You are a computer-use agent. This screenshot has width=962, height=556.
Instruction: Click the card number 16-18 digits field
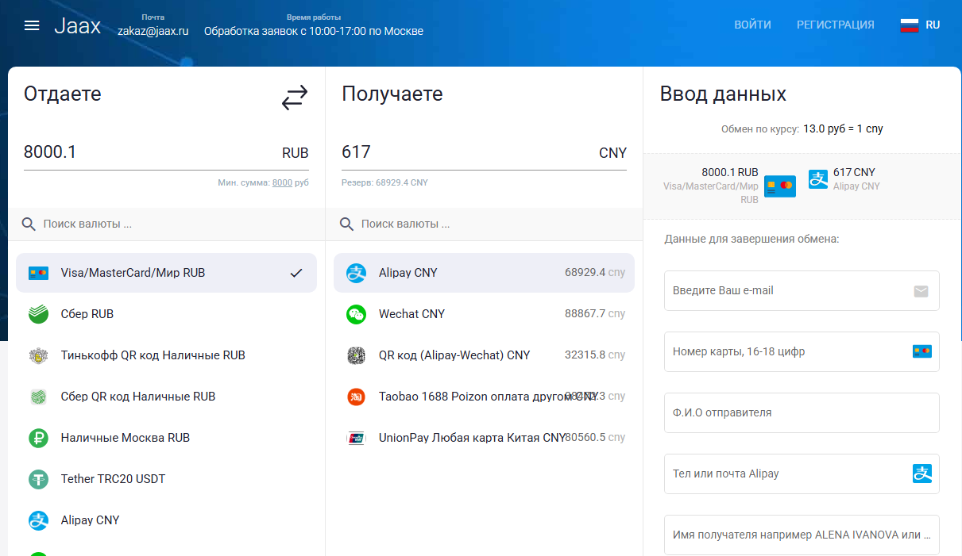coord(802,351)
